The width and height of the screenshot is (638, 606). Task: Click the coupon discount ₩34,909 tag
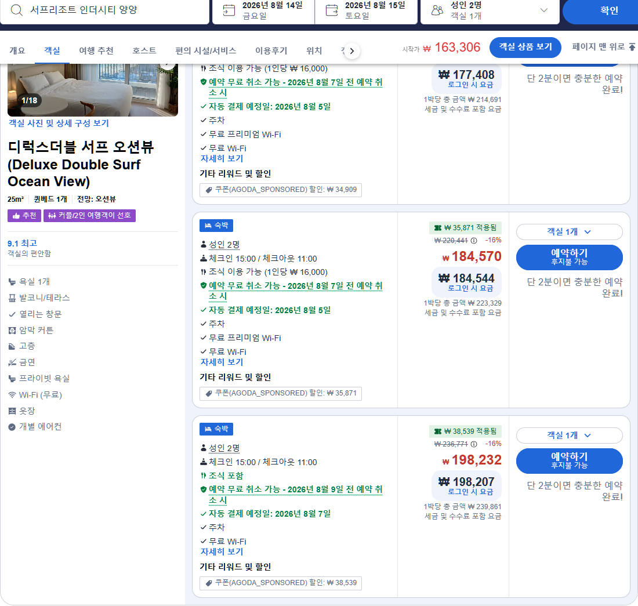point(280,190)
